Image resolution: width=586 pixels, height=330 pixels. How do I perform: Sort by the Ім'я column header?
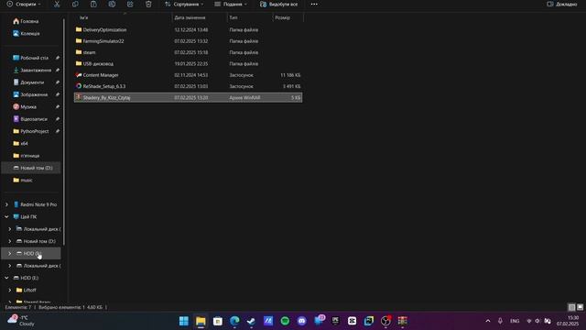[x=83, y=17]
